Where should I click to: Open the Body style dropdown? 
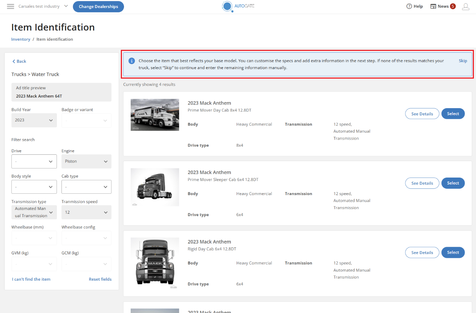tap(34, 187)
